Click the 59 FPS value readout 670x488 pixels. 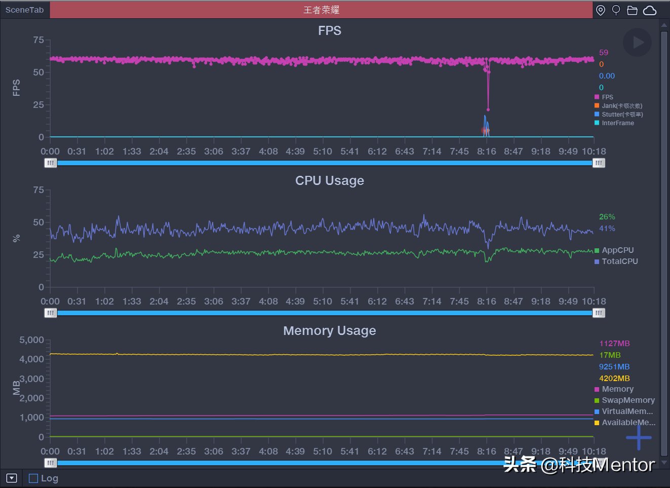[x=604, y=52]
